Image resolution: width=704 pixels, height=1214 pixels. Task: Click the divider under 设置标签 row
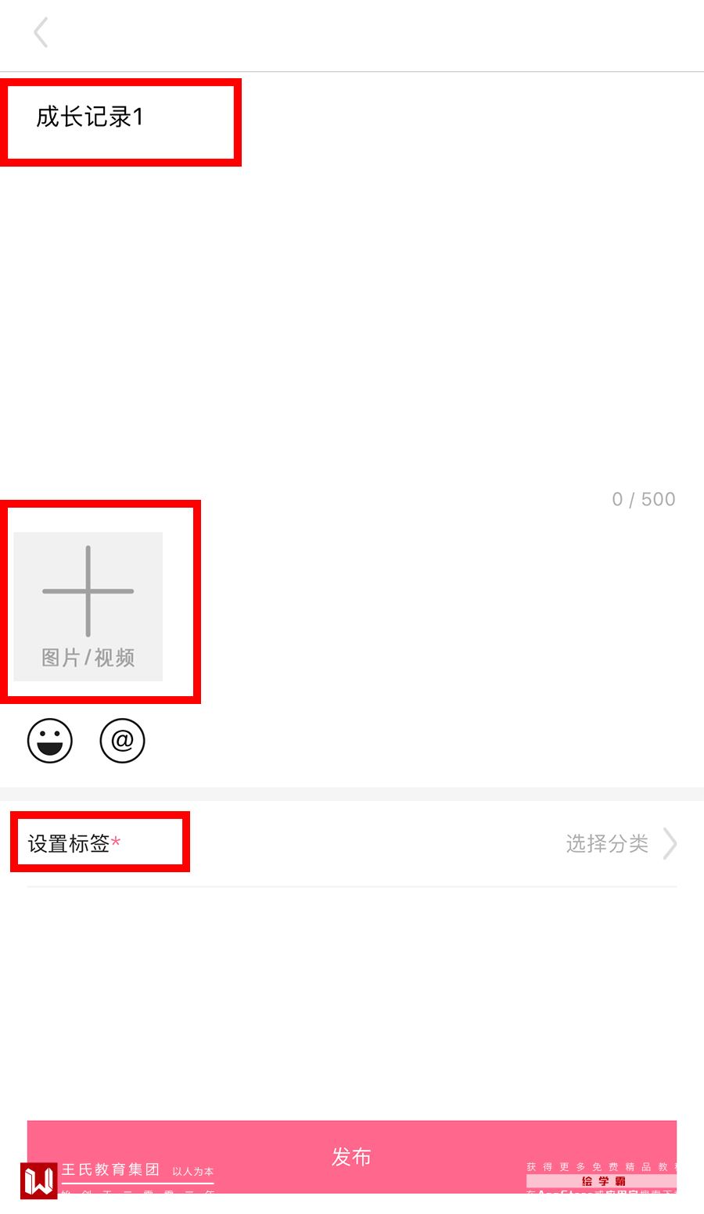tap(352, 886)
